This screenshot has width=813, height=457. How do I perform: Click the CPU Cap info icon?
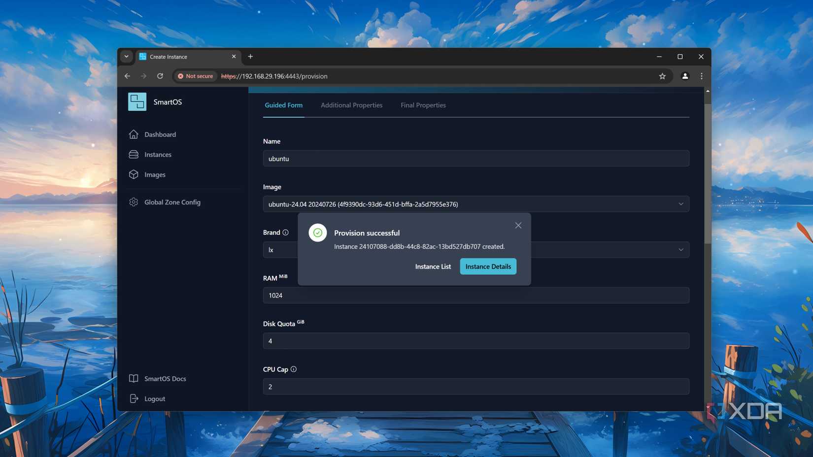pos(293,369)
